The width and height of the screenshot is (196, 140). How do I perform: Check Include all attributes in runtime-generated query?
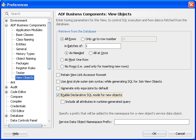(62, 102)
